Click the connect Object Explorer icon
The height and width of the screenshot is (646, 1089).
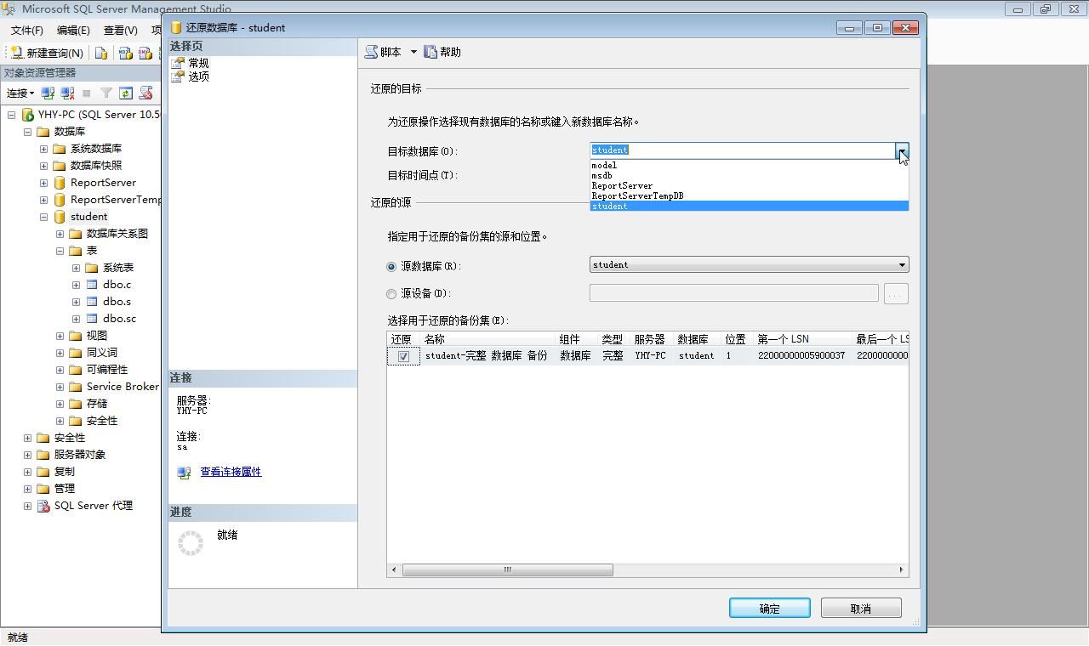pos(48,93)
